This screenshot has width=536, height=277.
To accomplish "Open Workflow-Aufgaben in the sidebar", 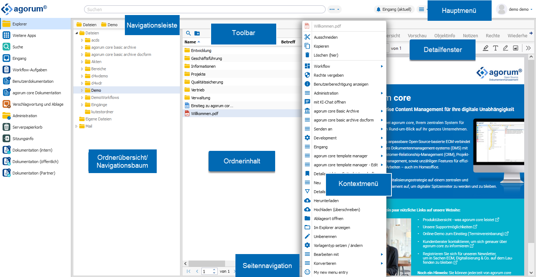I will point(35,70).
